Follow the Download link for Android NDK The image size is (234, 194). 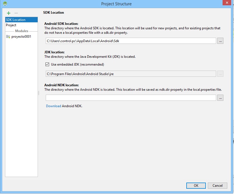pos(53,106)
